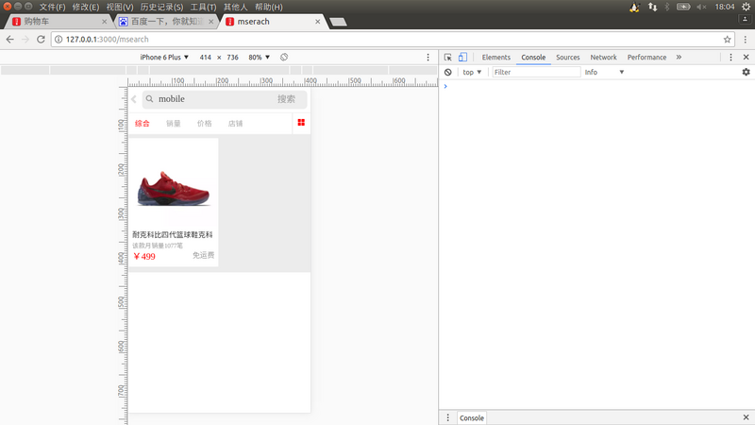The image size is (755, 425).
Task: Sort results by 销量
Action: tap(174, 124)
